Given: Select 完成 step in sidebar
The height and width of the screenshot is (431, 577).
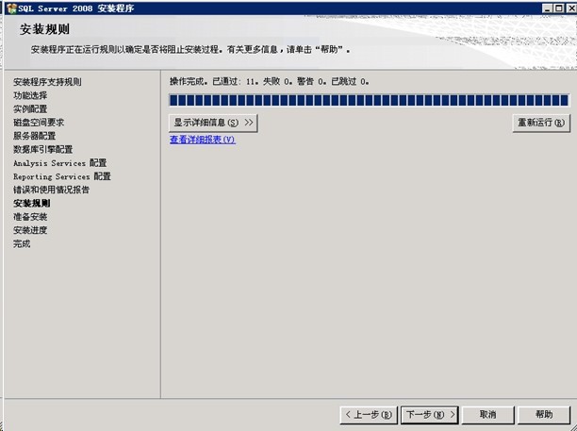Looking at the screenshot, I should (x=22, y=243).
